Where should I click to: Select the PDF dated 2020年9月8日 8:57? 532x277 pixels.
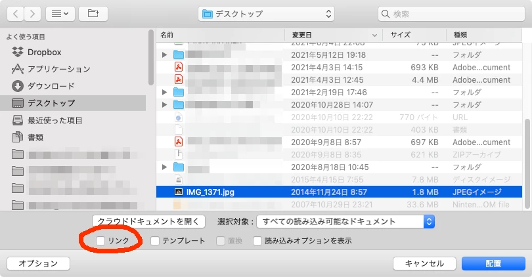coord(340,142)
